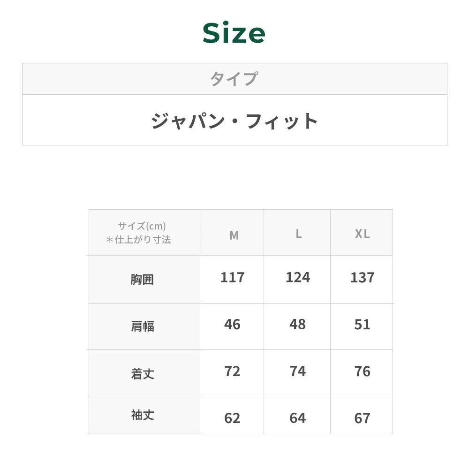Click the 124 chest value for L
The width and height of the screenshot is (469, 469).
297,278
